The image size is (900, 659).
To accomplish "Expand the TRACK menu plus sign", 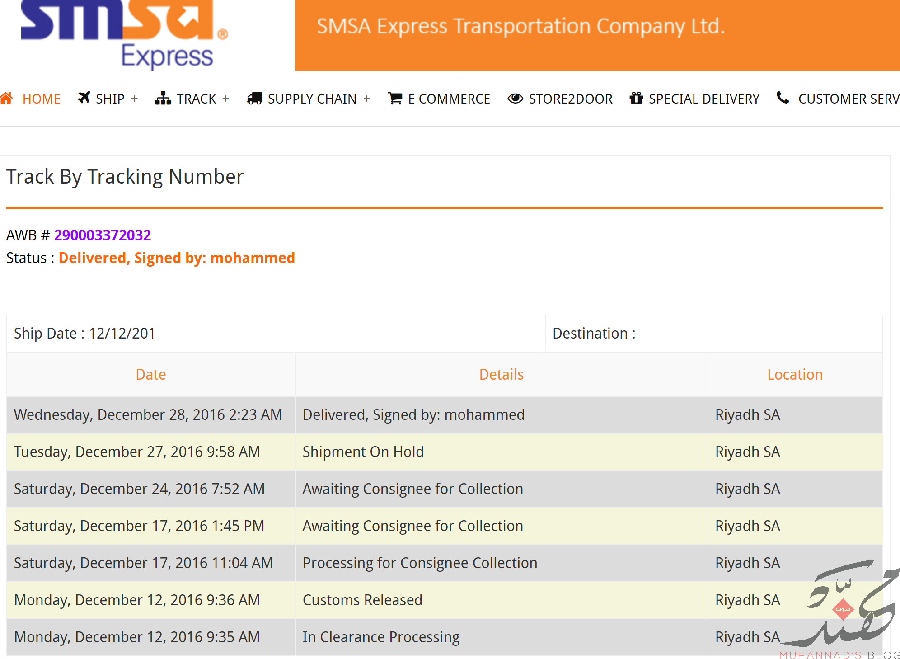I will (226, 99).
